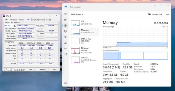Click In use 3.8 GB (0 MB) value

pos(111,67)
